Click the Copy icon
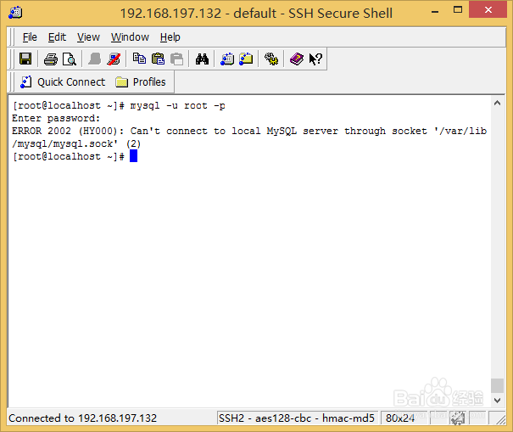This screenshot has width=513, height=432. click(139, 59)
